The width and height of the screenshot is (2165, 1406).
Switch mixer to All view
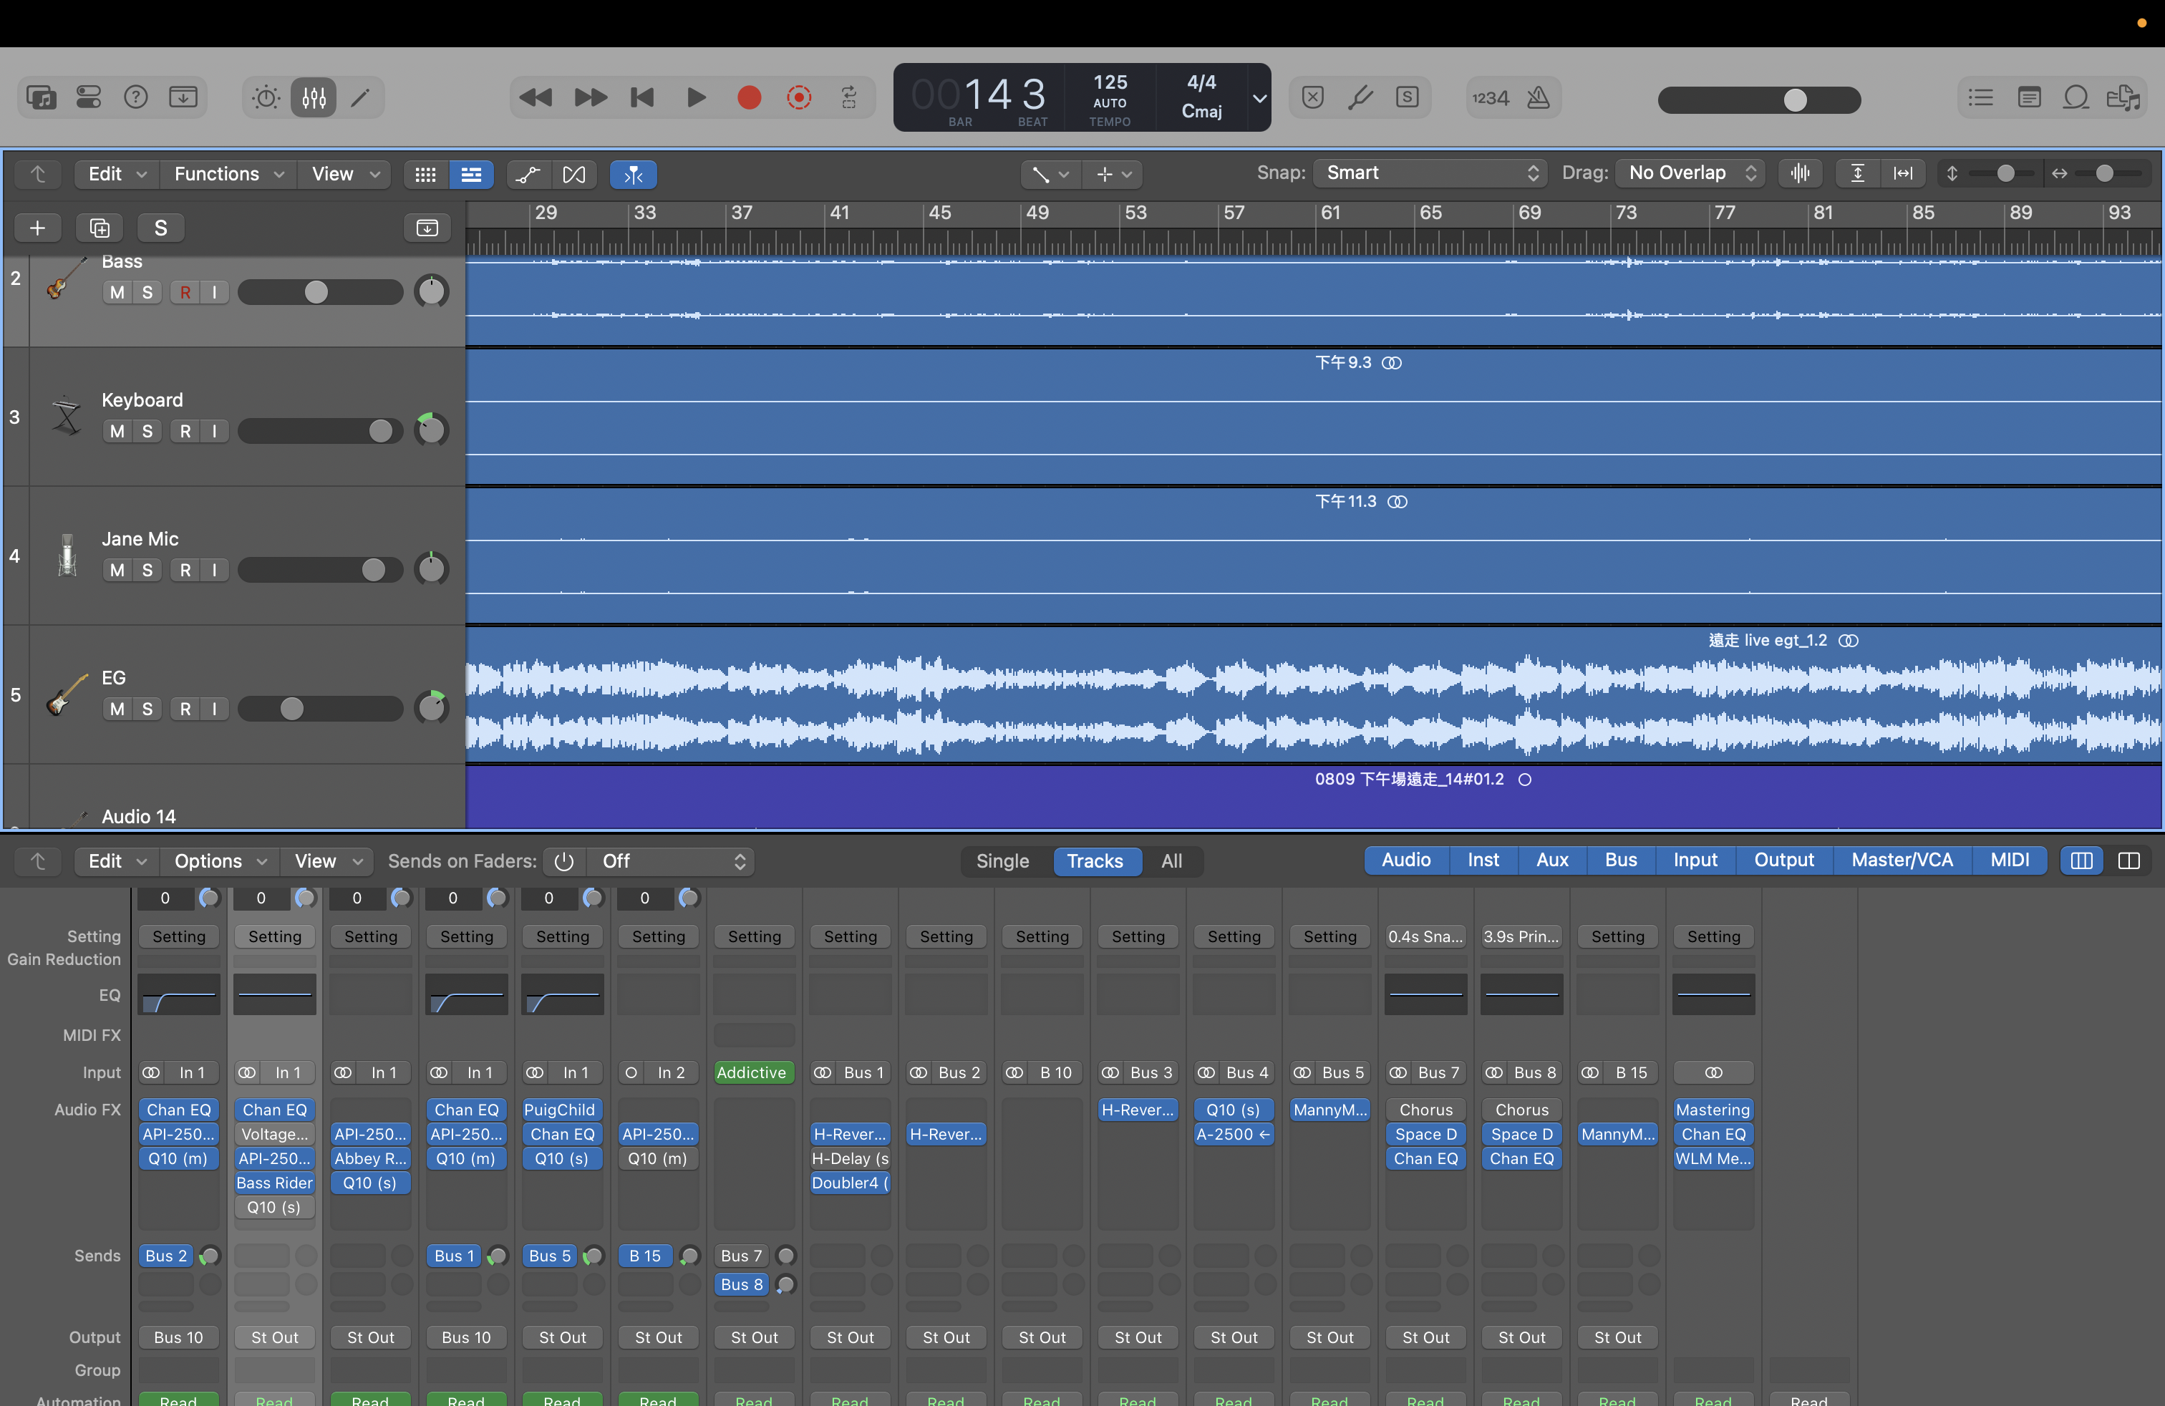point(1171,861)
